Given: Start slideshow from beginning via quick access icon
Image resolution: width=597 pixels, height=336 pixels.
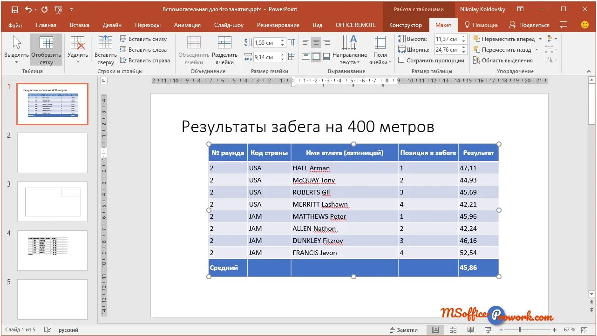Looking at the screenshot, I should coord(59,9).
